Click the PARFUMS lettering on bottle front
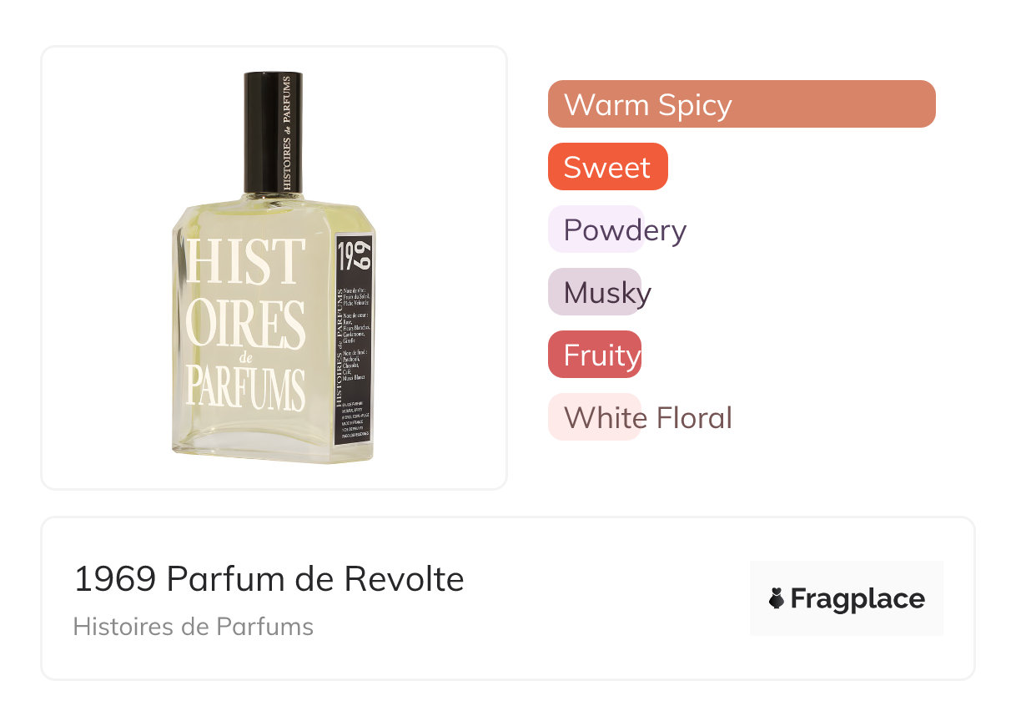This screenshot has width=1016, height=721. click(244, 386)
